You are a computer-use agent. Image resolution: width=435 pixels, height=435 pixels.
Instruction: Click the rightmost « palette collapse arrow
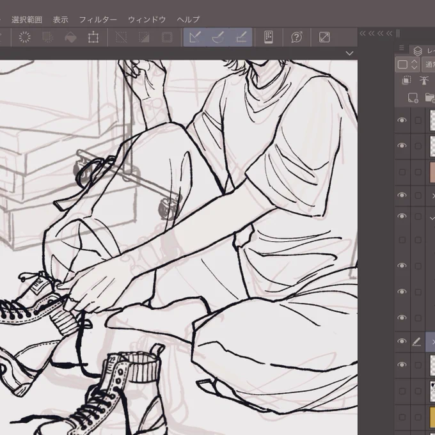pos(390,33)
